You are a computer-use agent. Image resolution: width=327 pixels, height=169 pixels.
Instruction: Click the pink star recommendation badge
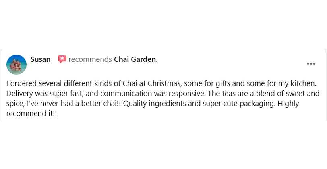pos(62,59)
